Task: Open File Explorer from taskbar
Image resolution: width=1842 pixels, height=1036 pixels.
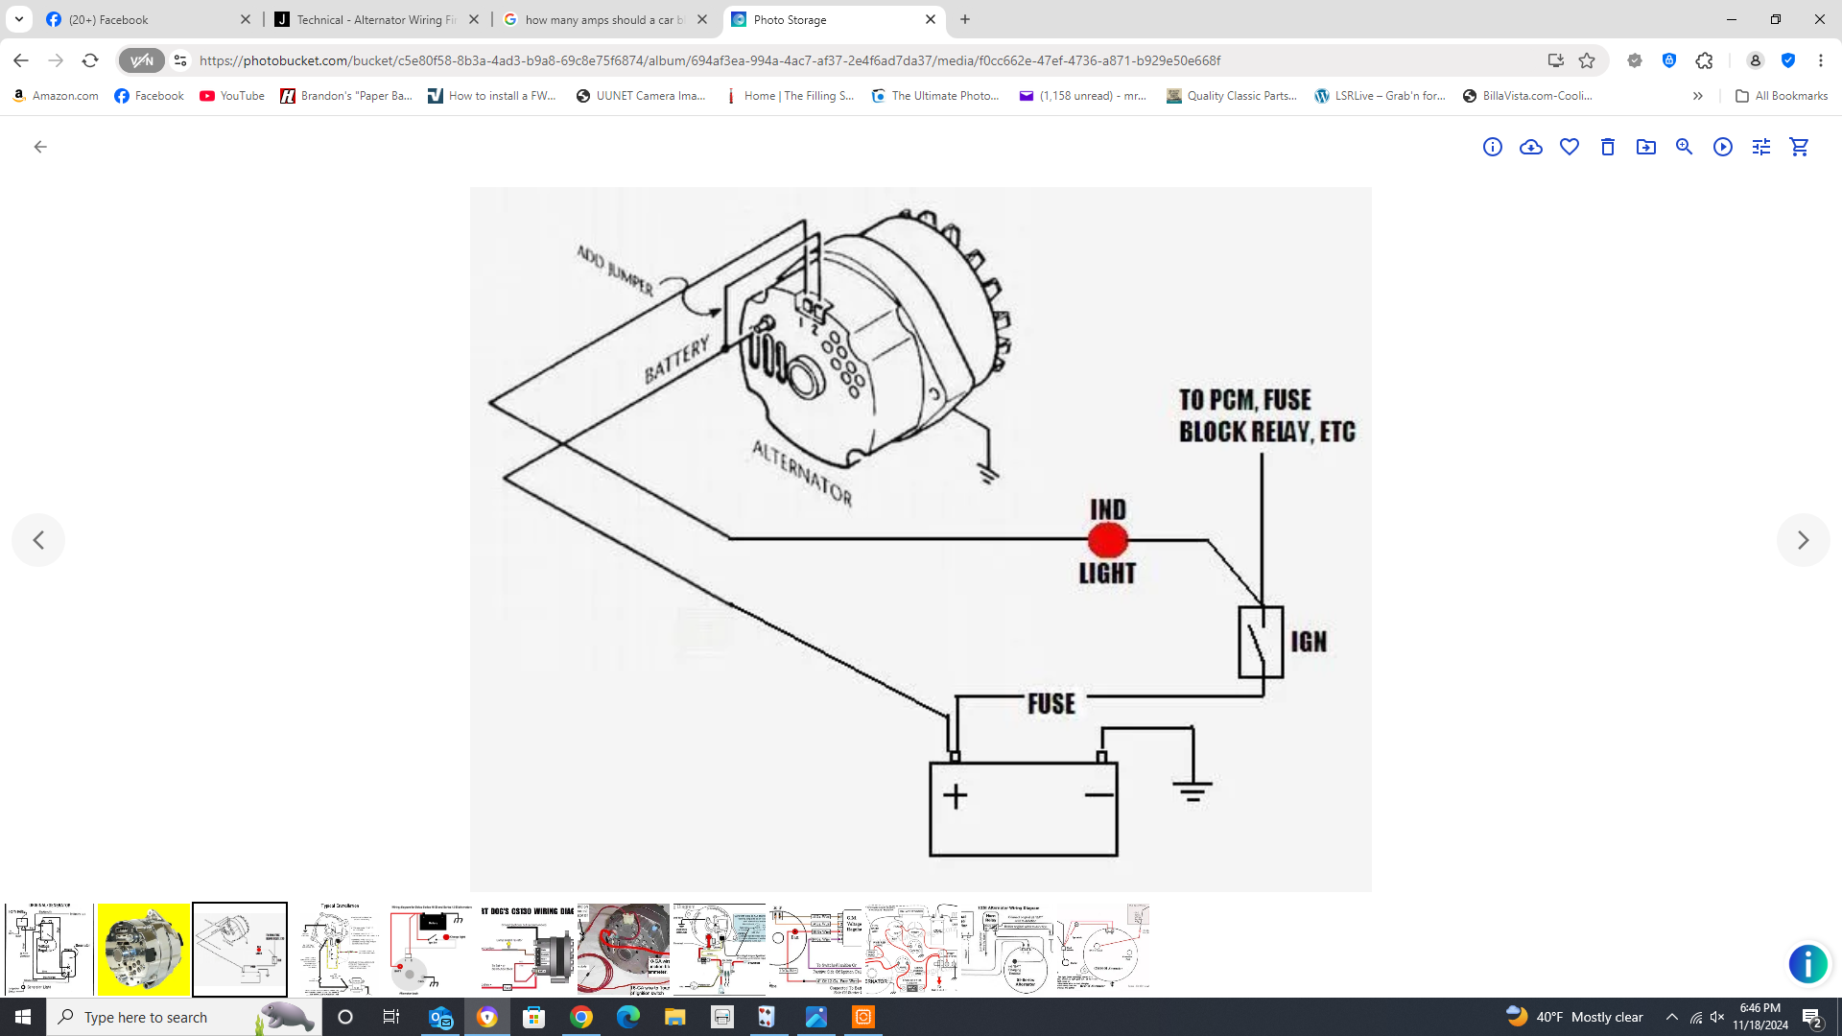Action: (x=675, y=1017)
